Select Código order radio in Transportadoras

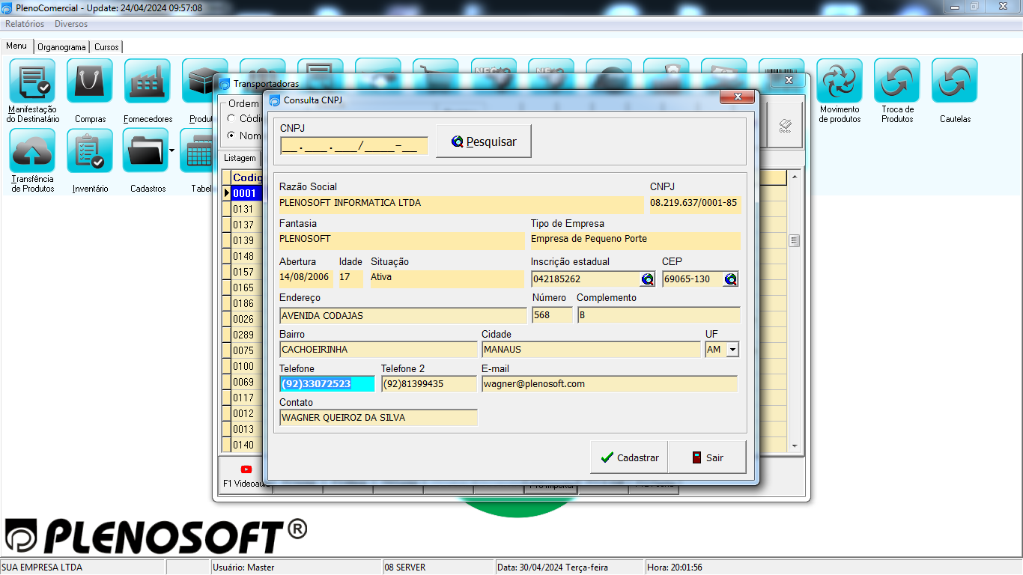(x=231, y=118)
